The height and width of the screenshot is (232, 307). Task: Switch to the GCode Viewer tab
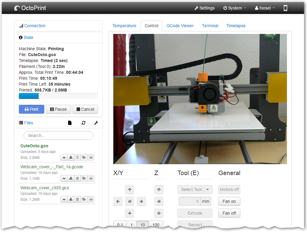pos(180,26)
